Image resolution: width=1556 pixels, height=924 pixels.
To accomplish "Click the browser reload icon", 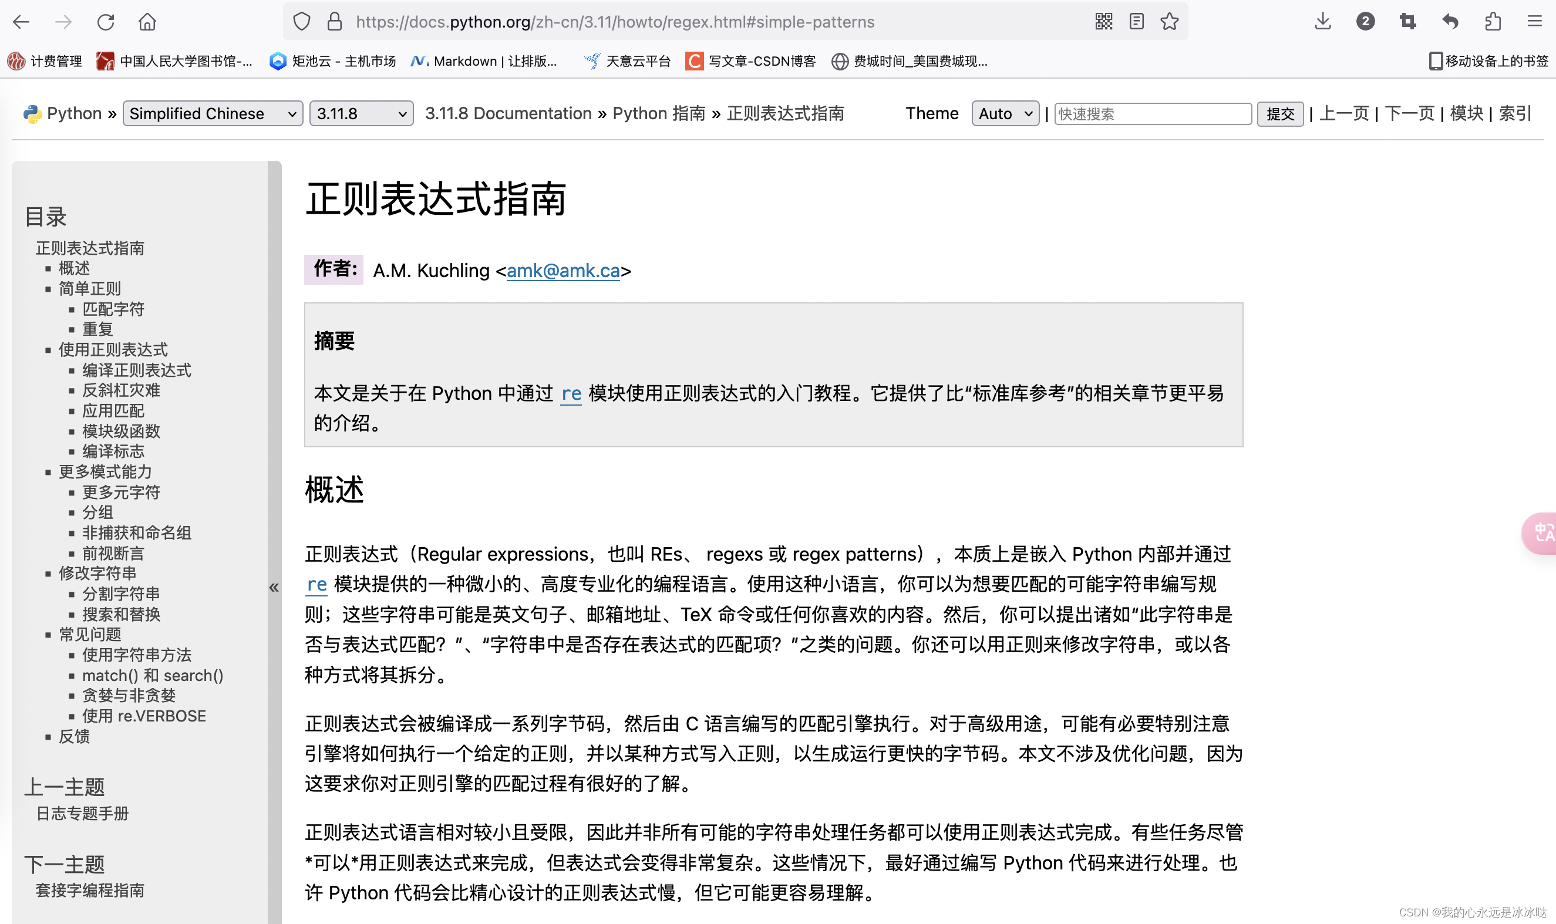I will (x=106, y=22).
